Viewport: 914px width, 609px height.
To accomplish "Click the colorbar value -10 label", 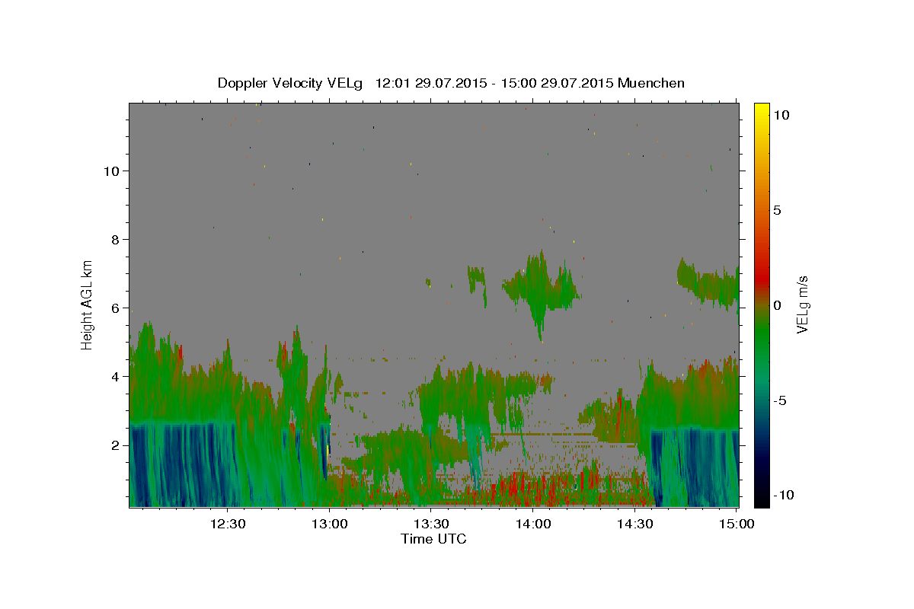I will [x=782, y=494].
